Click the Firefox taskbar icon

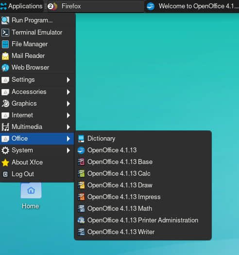pos(52,6)
